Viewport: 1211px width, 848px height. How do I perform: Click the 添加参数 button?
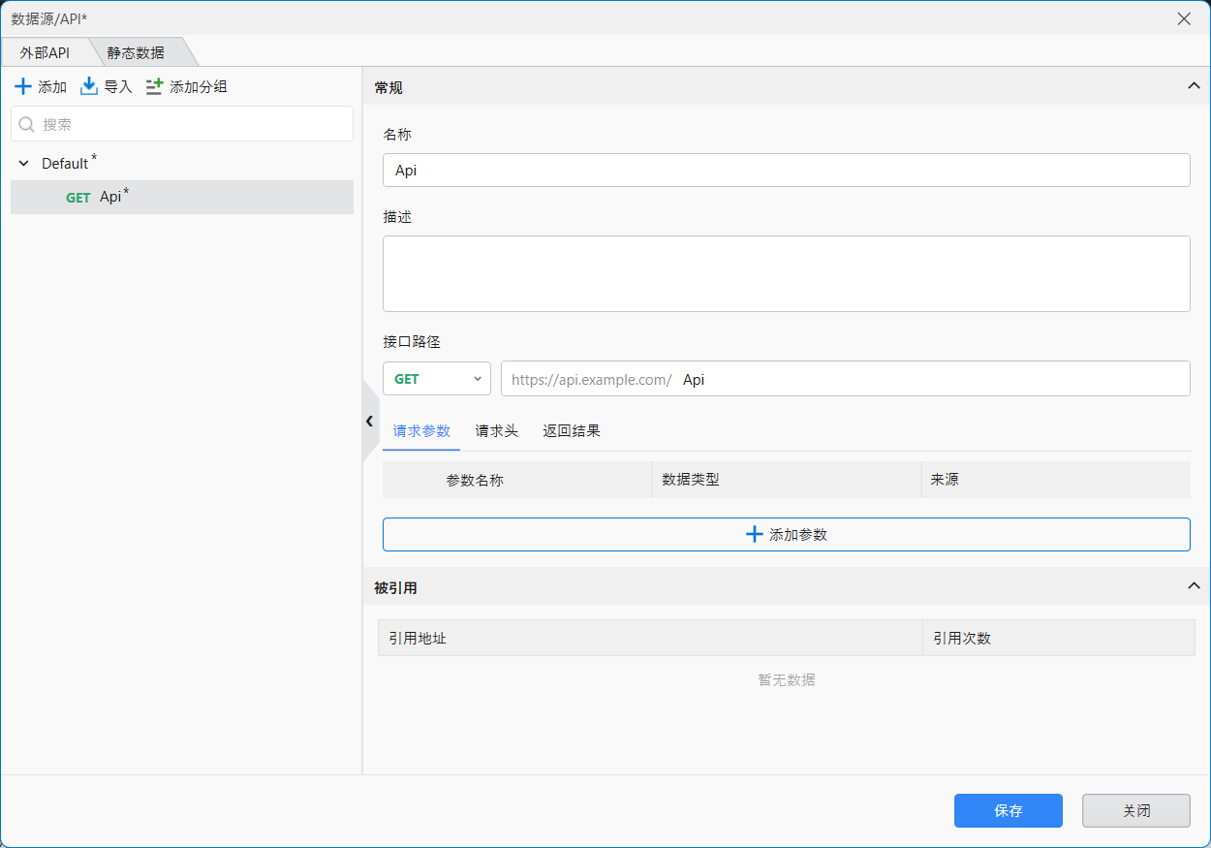[x=786, y=534]
